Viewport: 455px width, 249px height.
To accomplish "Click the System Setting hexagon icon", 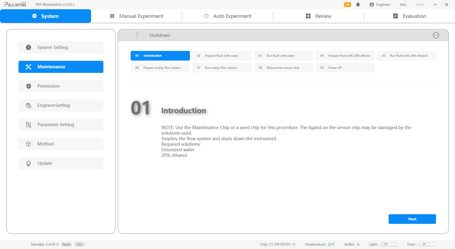I will point(29,48).
